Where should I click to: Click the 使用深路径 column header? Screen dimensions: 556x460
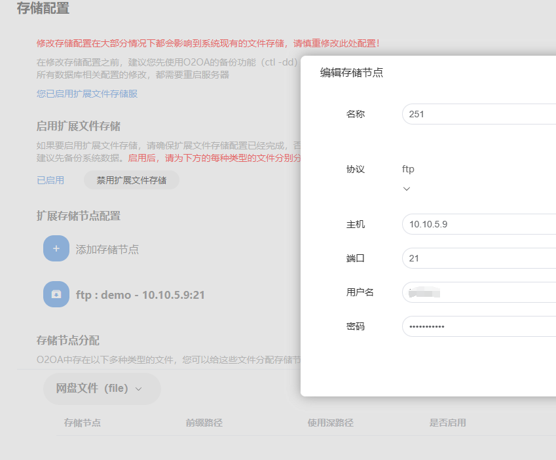(x=331, y=423)
